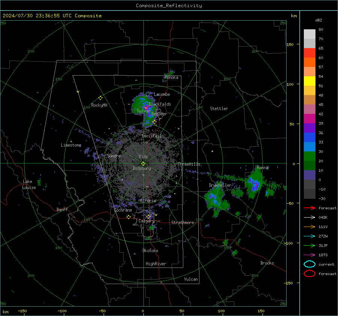Select the red 60-65 dBZ color swatch
The height and width of the screenshot is (316, 338).
[309, 53]
